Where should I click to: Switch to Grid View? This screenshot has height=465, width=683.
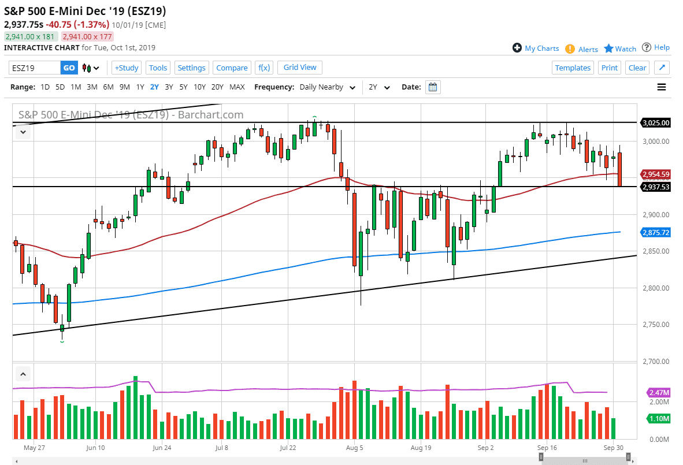(x=299, y=68)
